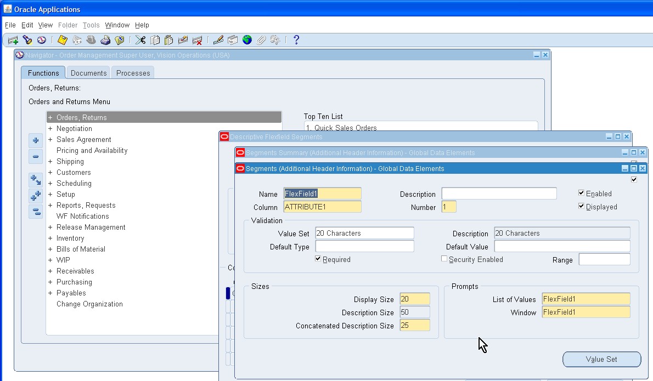Click Navigator's Collapse minus side button
The height and width of the screenshot is (381, 653).
tap(36, 157)
